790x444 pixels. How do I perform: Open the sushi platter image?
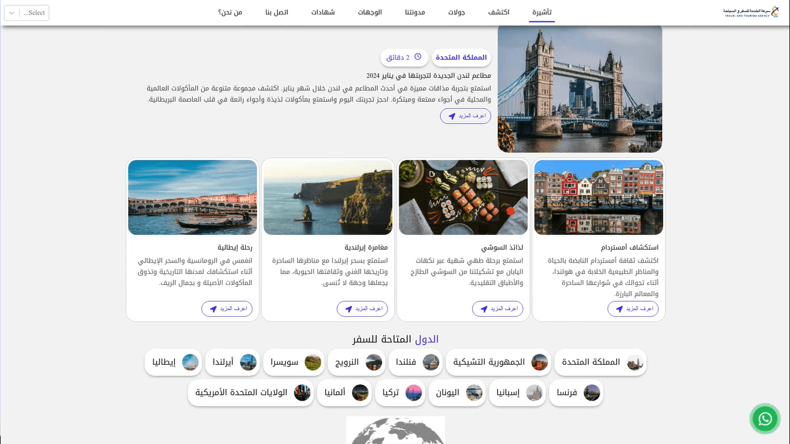[x=463, y=198]
